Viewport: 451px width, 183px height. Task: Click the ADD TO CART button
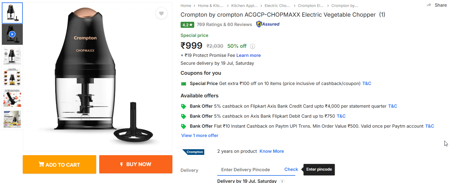(x=59, y=165)
